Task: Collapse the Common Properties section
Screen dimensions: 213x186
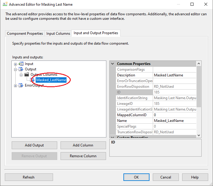Action: pos(113,64)
